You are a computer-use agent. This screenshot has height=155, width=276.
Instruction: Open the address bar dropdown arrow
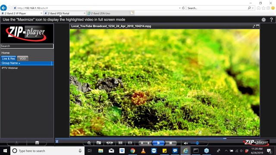click(x=180, y=8)
